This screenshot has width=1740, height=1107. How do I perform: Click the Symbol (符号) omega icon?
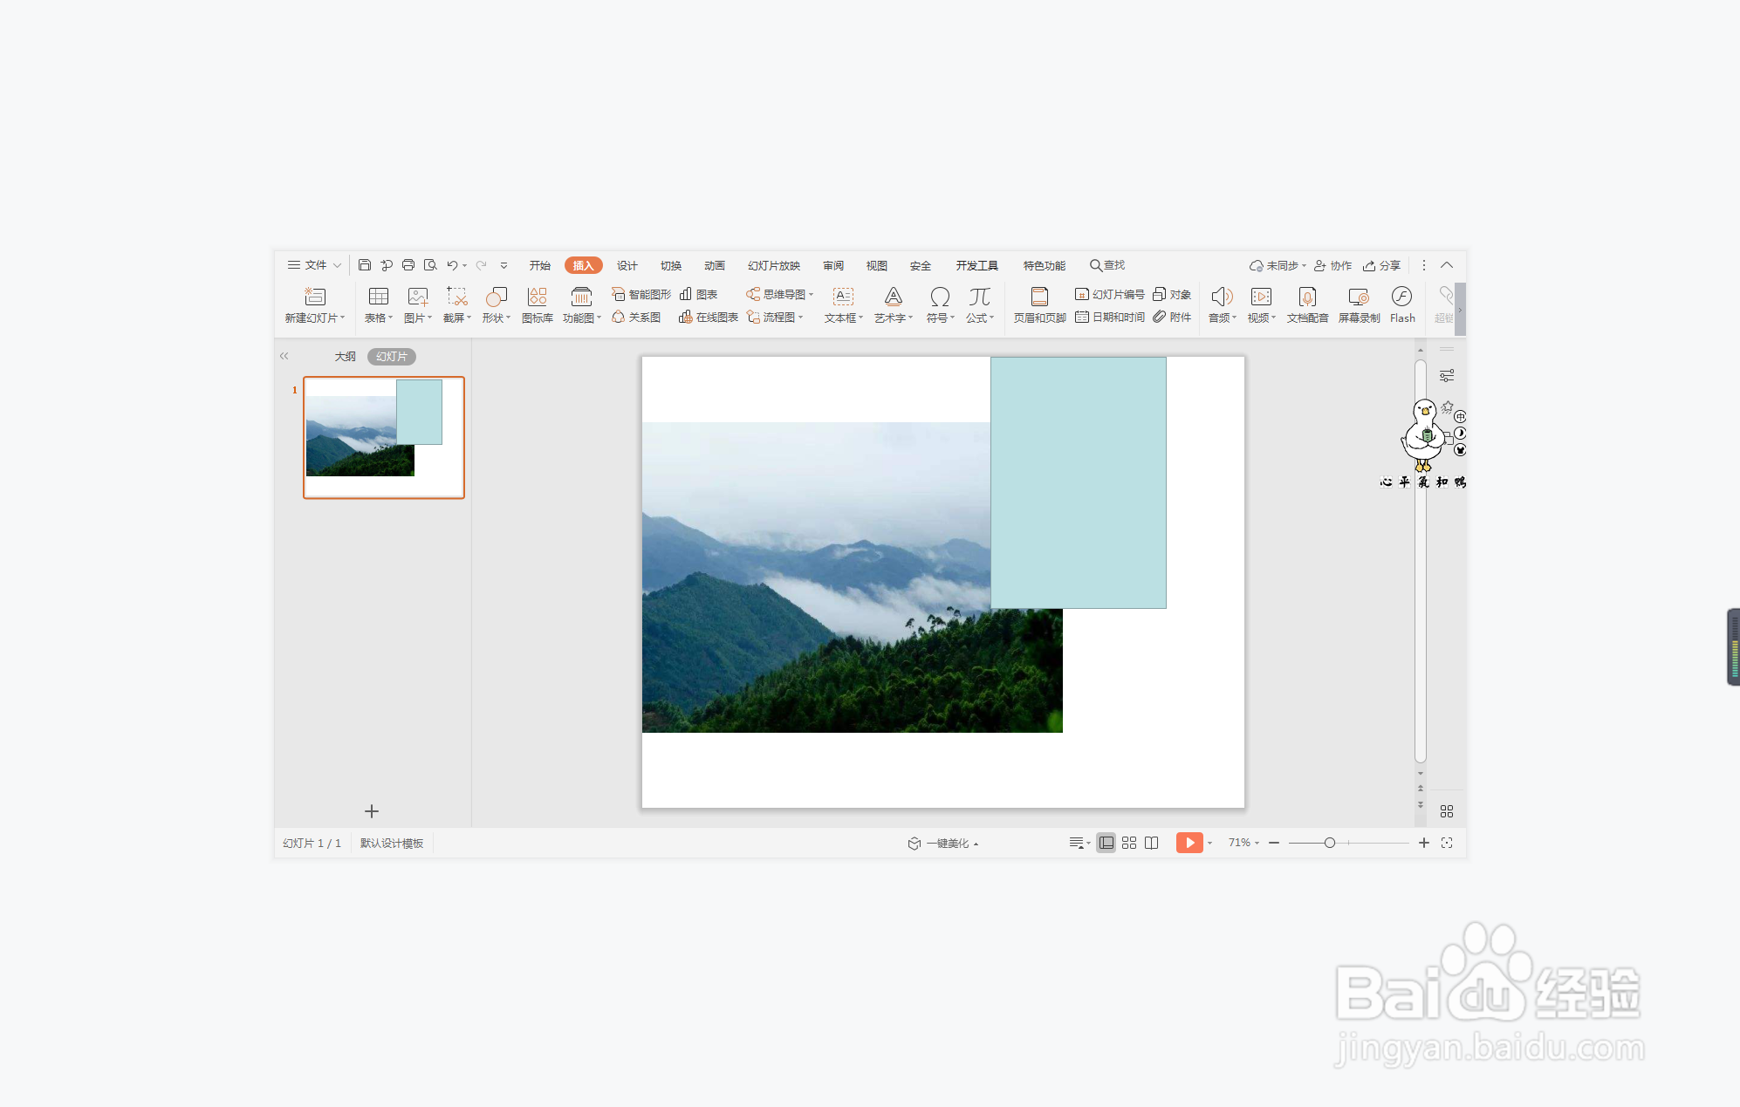940,297
